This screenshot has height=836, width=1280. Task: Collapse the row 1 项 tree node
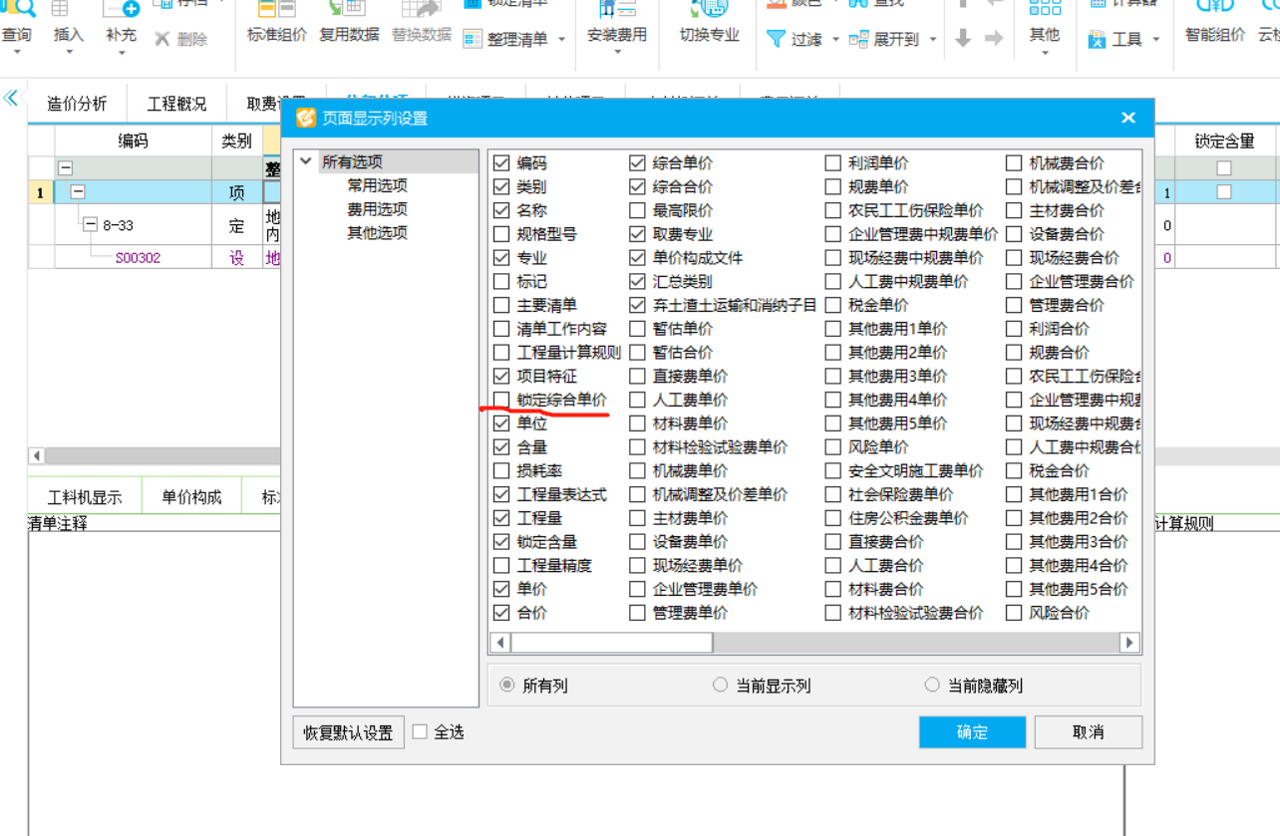coord(78,192)
